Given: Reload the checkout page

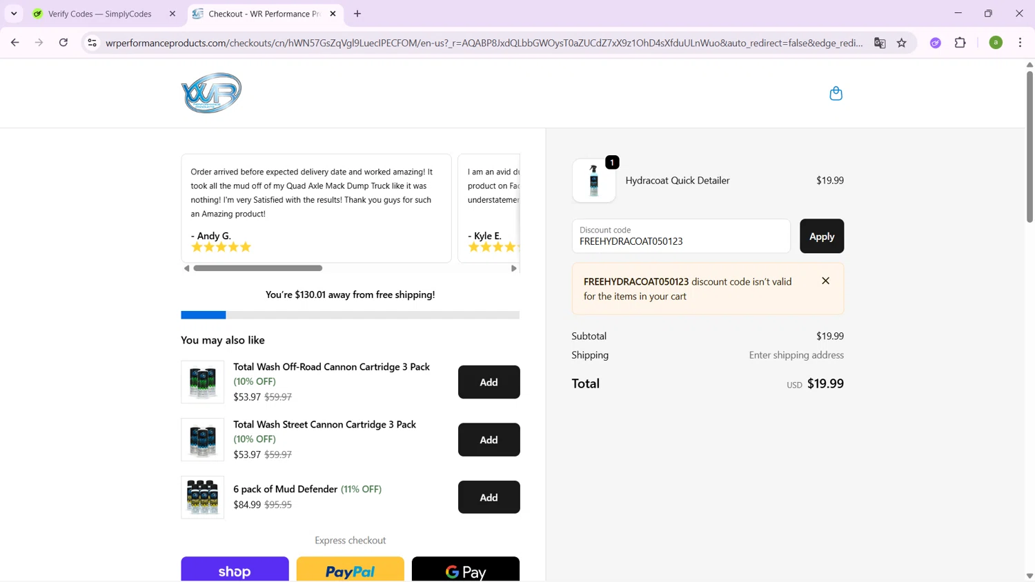Looking at the screenshot, I should (x=63, y=43).
